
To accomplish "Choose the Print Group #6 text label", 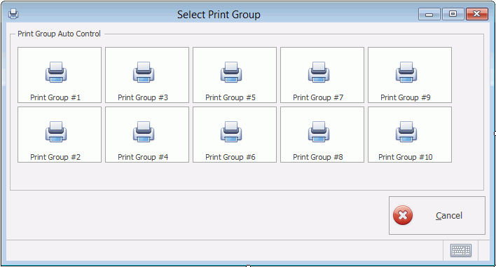I will 230,157.
